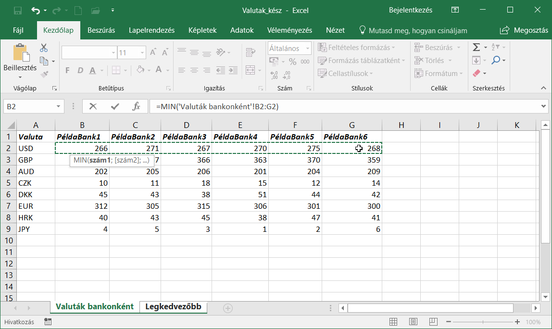The width and height of the screenshot is (552, 329).
Task: Open the Beillesztés paste options dropdown
Action: 20,77
